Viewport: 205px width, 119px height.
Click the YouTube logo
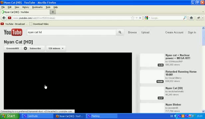click(x=13, y=32)
